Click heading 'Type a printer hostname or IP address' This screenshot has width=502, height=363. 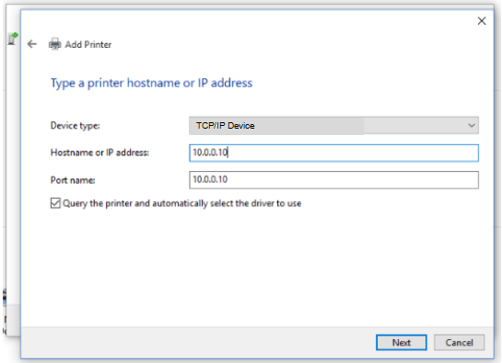[151, 83]
